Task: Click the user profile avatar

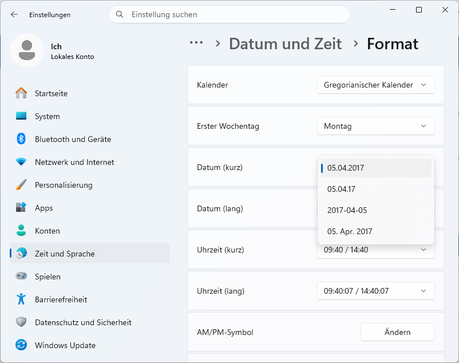Action: [27, 50]
